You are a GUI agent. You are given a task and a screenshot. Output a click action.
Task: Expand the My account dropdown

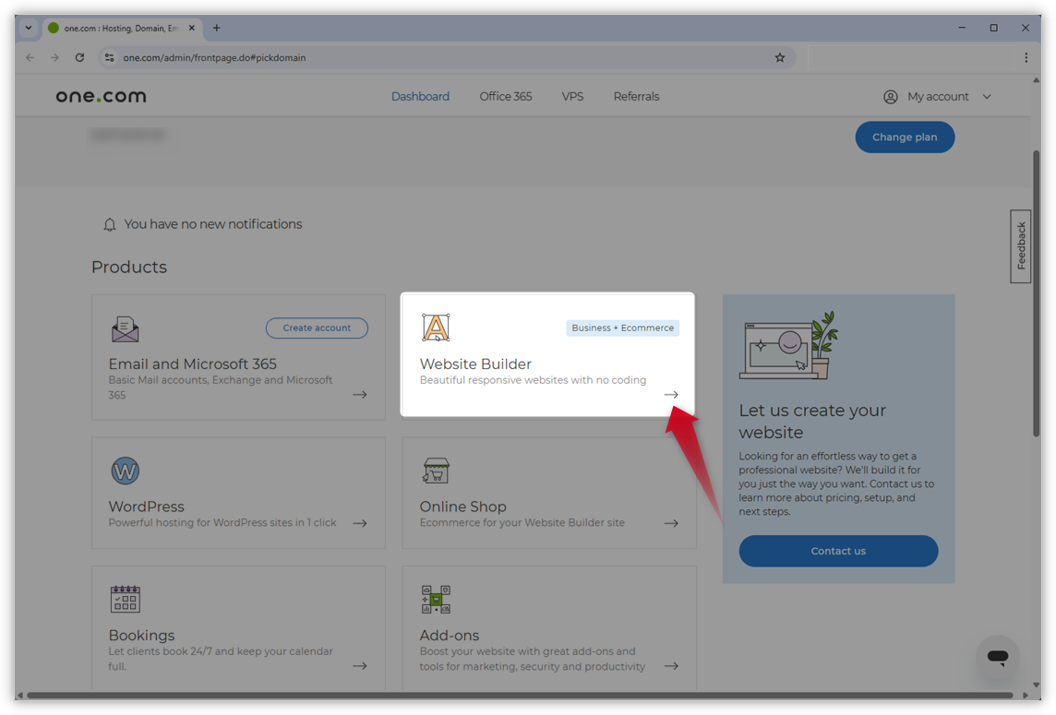938,96
